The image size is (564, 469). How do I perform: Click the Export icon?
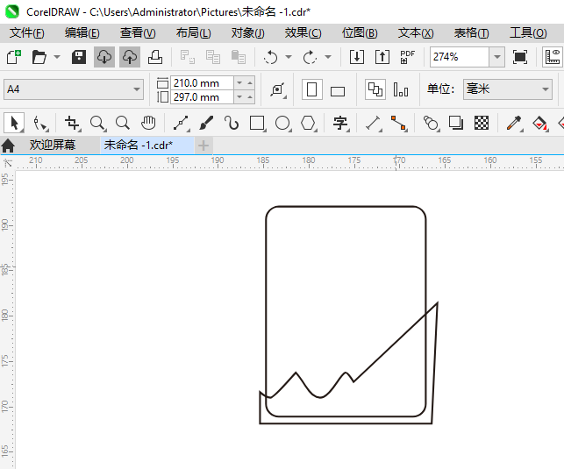(x=382, y=57)
